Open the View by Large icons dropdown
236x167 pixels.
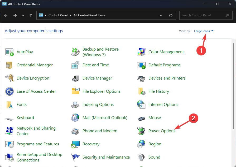click(x=204, y=31)
